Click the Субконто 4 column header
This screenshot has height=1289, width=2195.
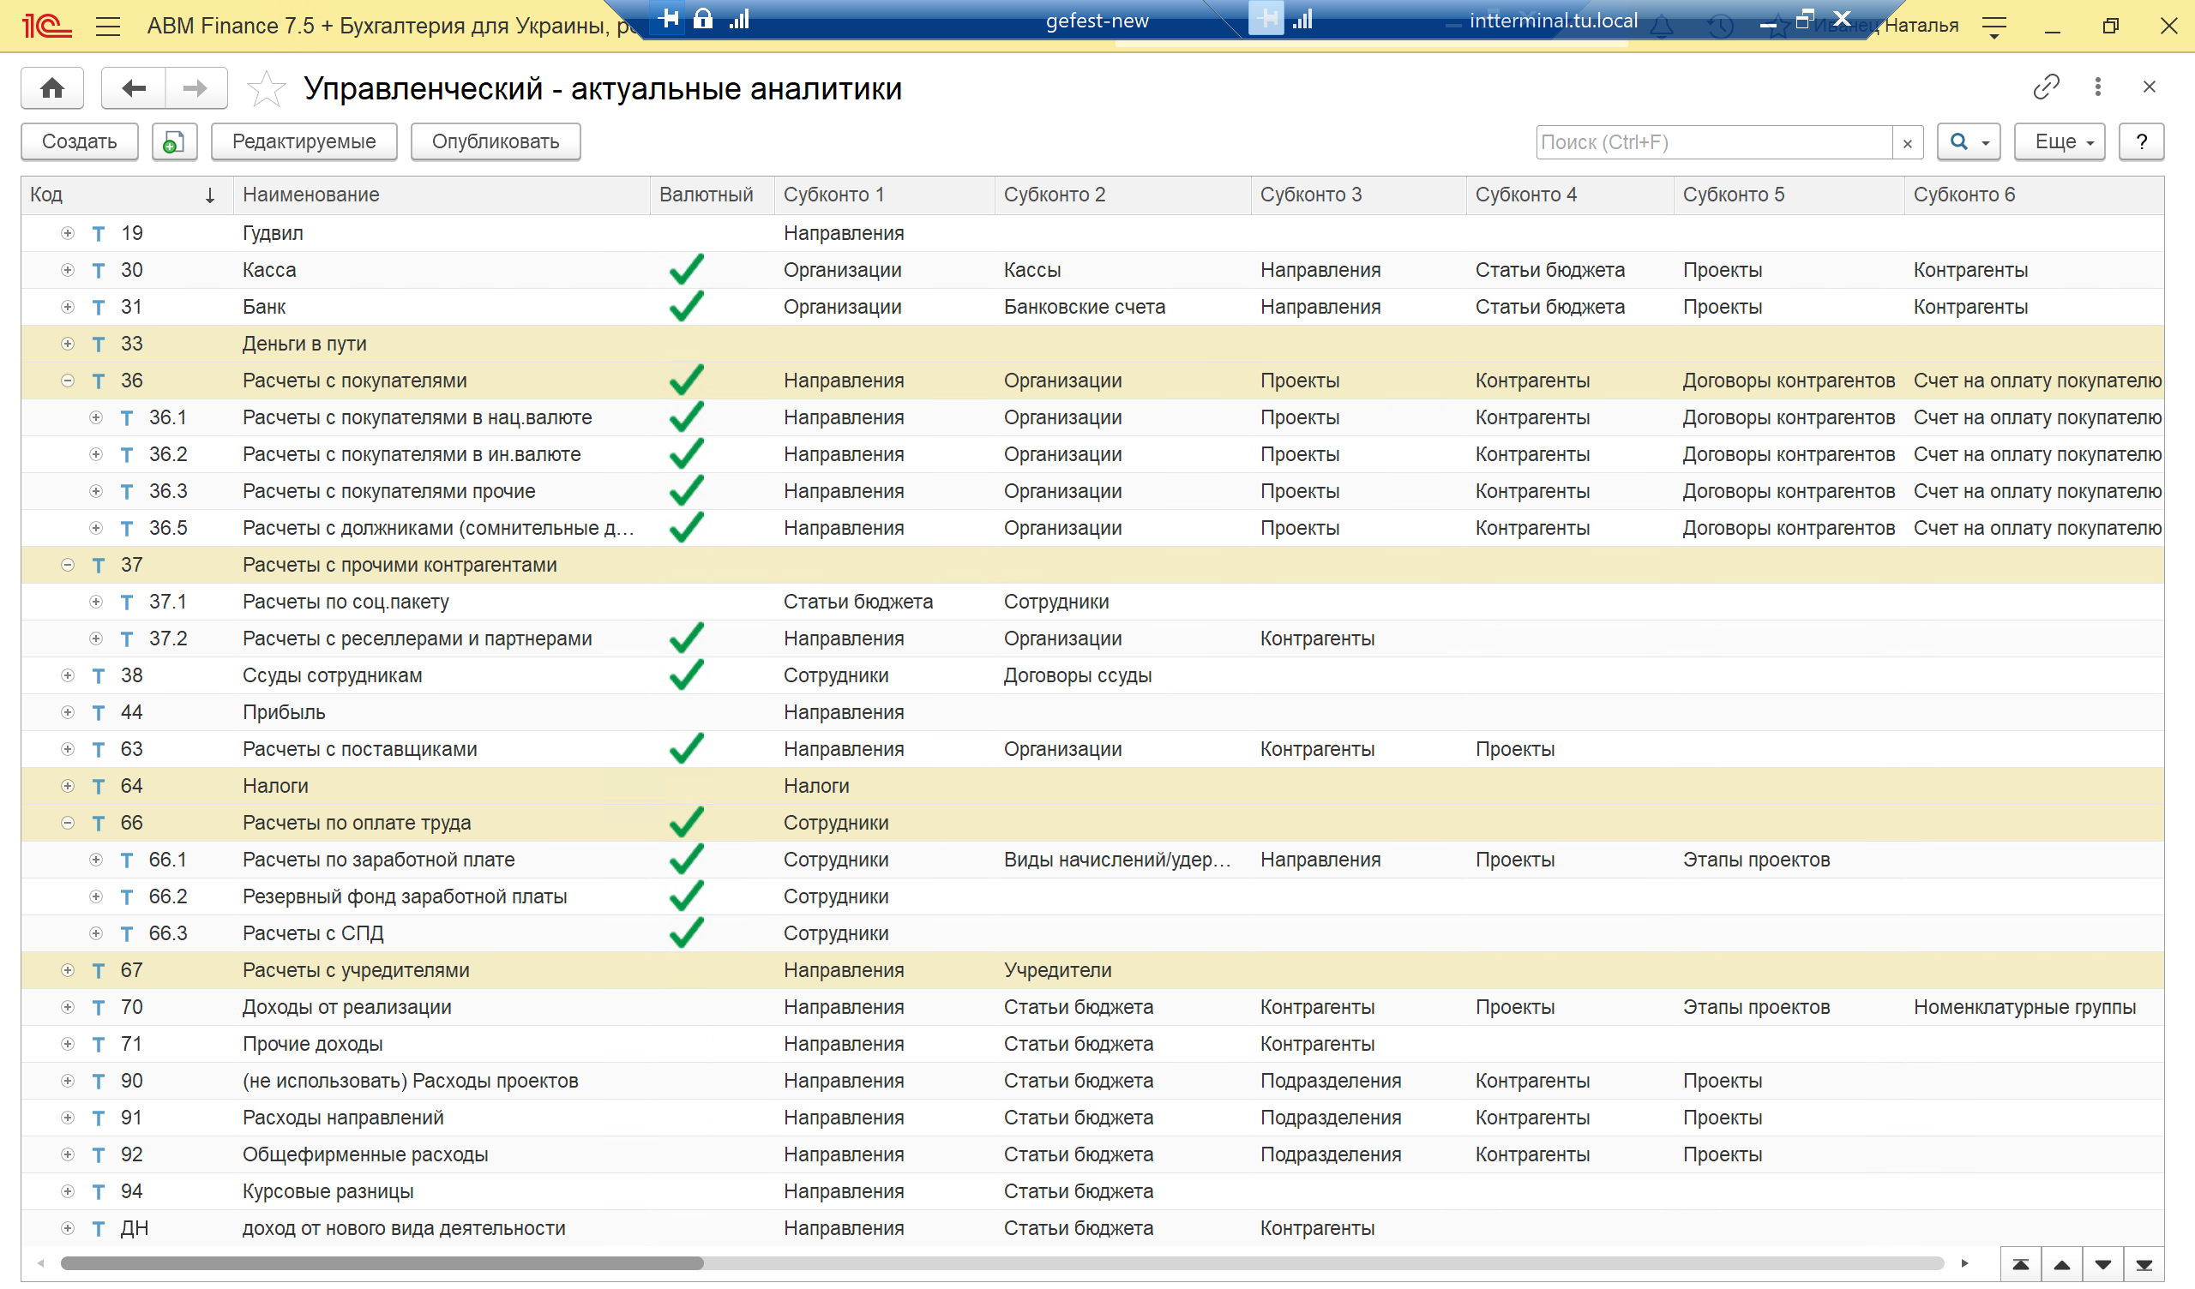1570,195
